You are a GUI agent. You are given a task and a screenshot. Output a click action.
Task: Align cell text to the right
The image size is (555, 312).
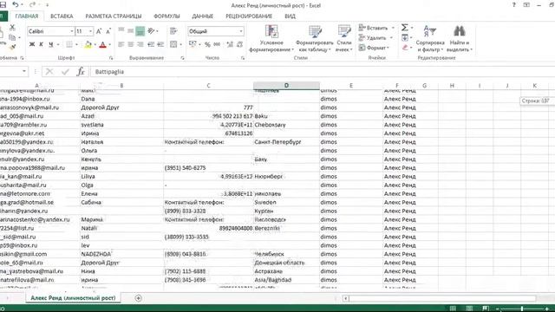pyautogui.click(x=140, y=44)
